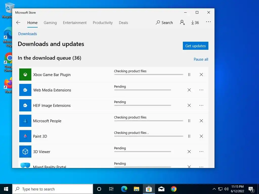Select the Xbox Game Bar Plugin name

click(52, 75)
